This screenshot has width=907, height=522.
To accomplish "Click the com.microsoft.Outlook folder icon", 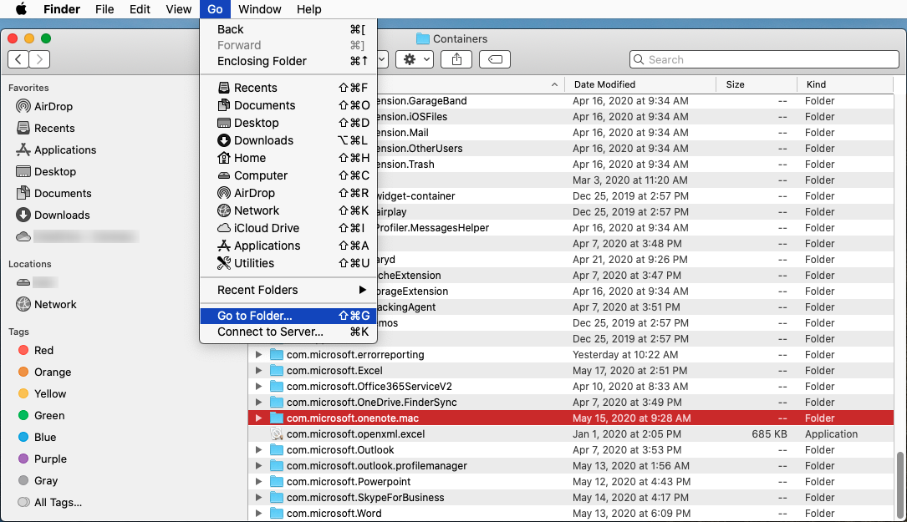I will point(277,449).
